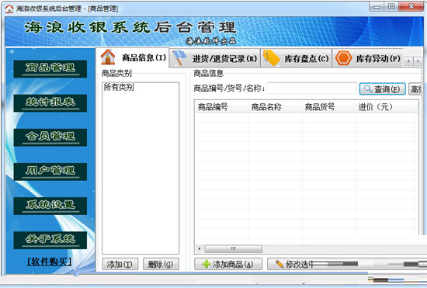Viewport: 427px width, 288px height.
Task: Show previous tabs with left arrow
Action: click(x=408, y=61)
